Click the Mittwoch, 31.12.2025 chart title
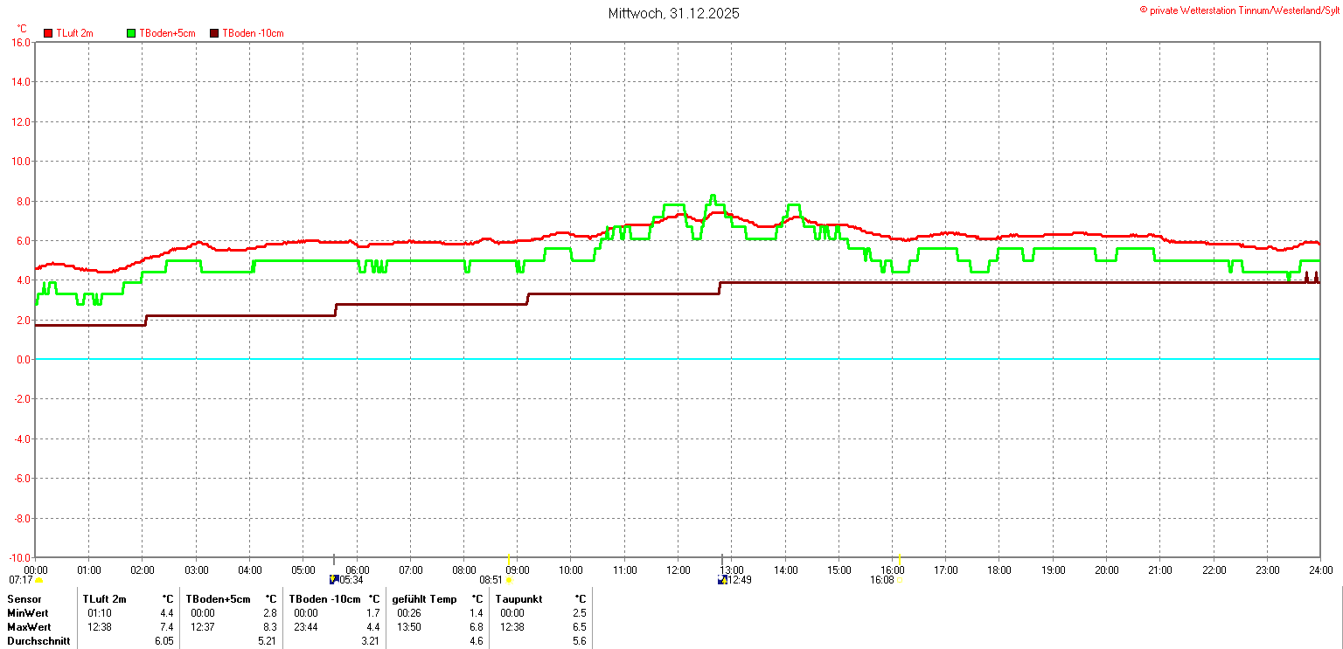Image resolution: width=1343 pixels, height=649 pixels. click(673, 14)
